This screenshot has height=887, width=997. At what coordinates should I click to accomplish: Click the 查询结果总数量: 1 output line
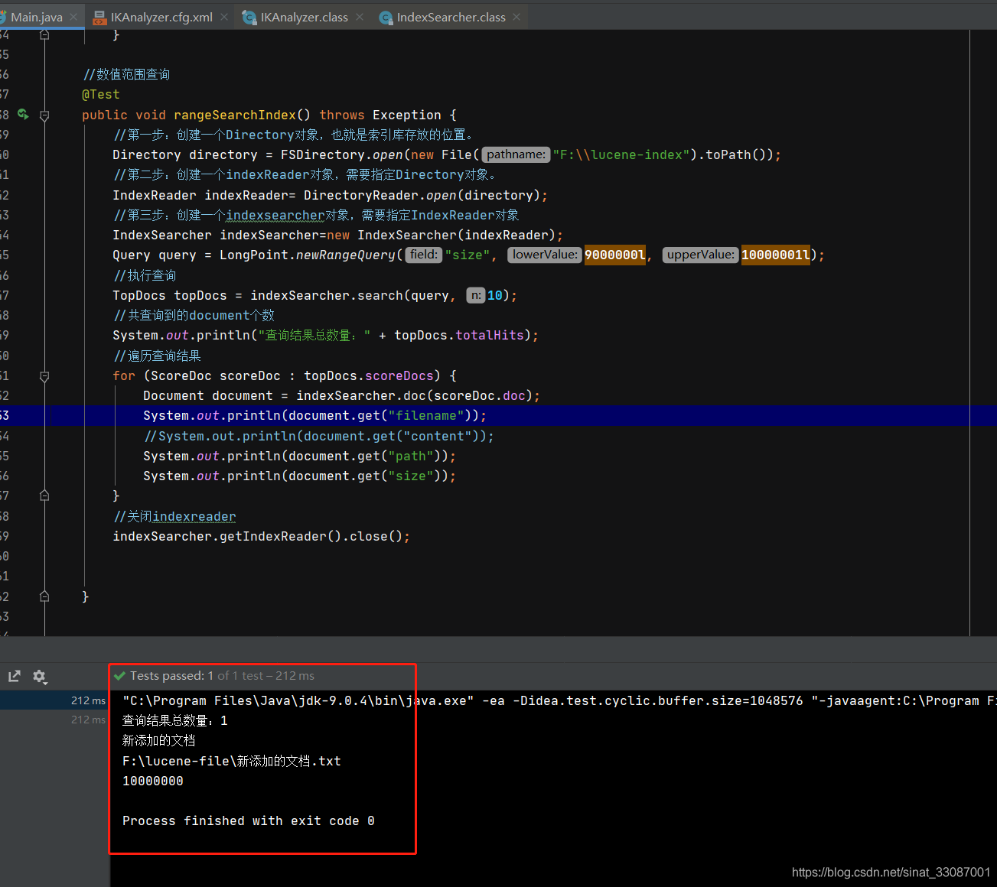coord(175,720)
